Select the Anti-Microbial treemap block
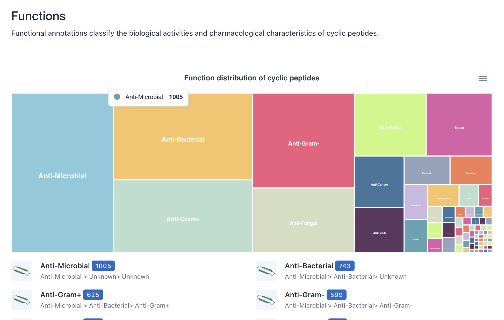The width and height of the screenshot is (504, 320). [x=62, y=173]
